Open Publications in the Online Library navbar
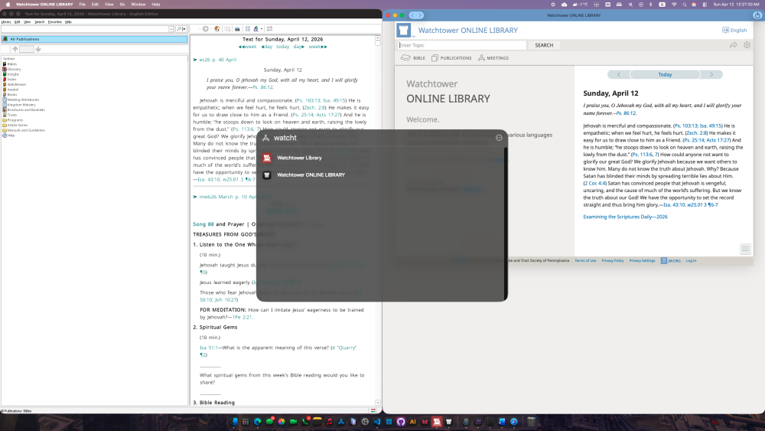The height and width of the screenshot is (431, 765). click(x=451, y=58)
